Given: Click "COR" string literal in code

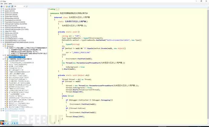Looking at the screenshot, I should point(77,36).
